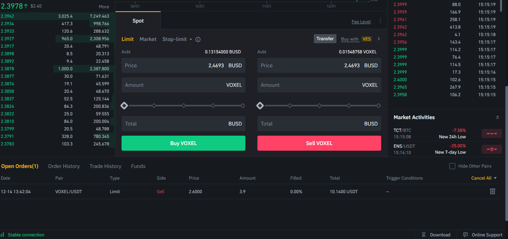Open the Stop-limit info icon

tap(198, 39)
